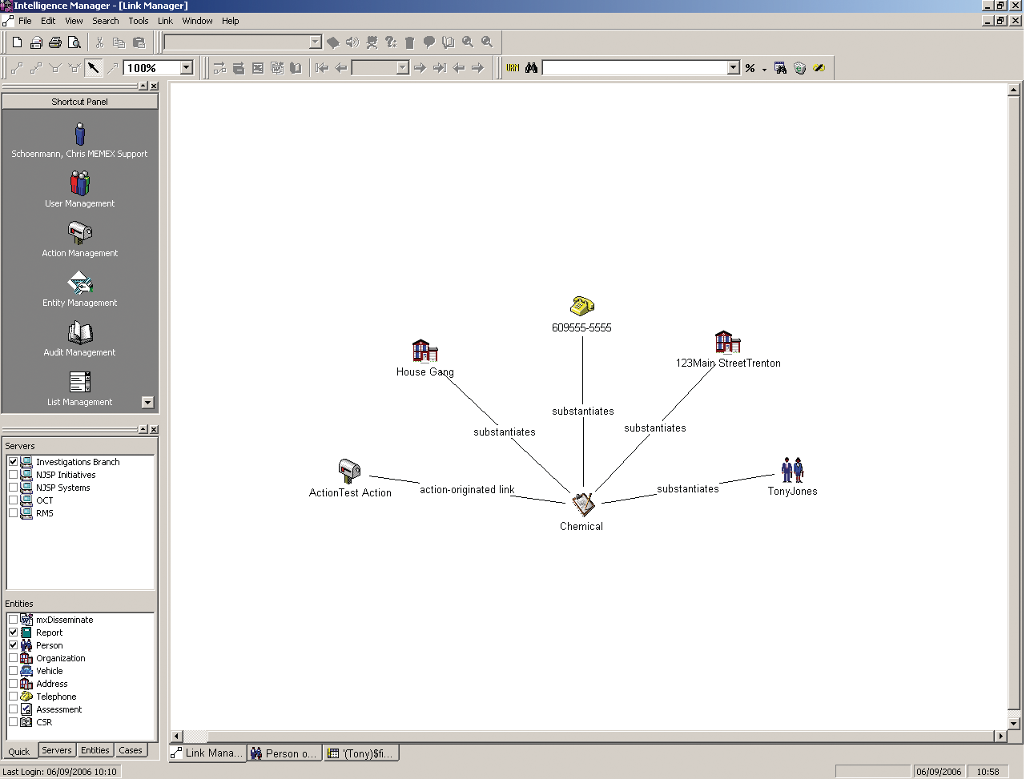Check the Organization entity filter
The width and height of the screenshot is (1026, 779).
pos(14,658)
